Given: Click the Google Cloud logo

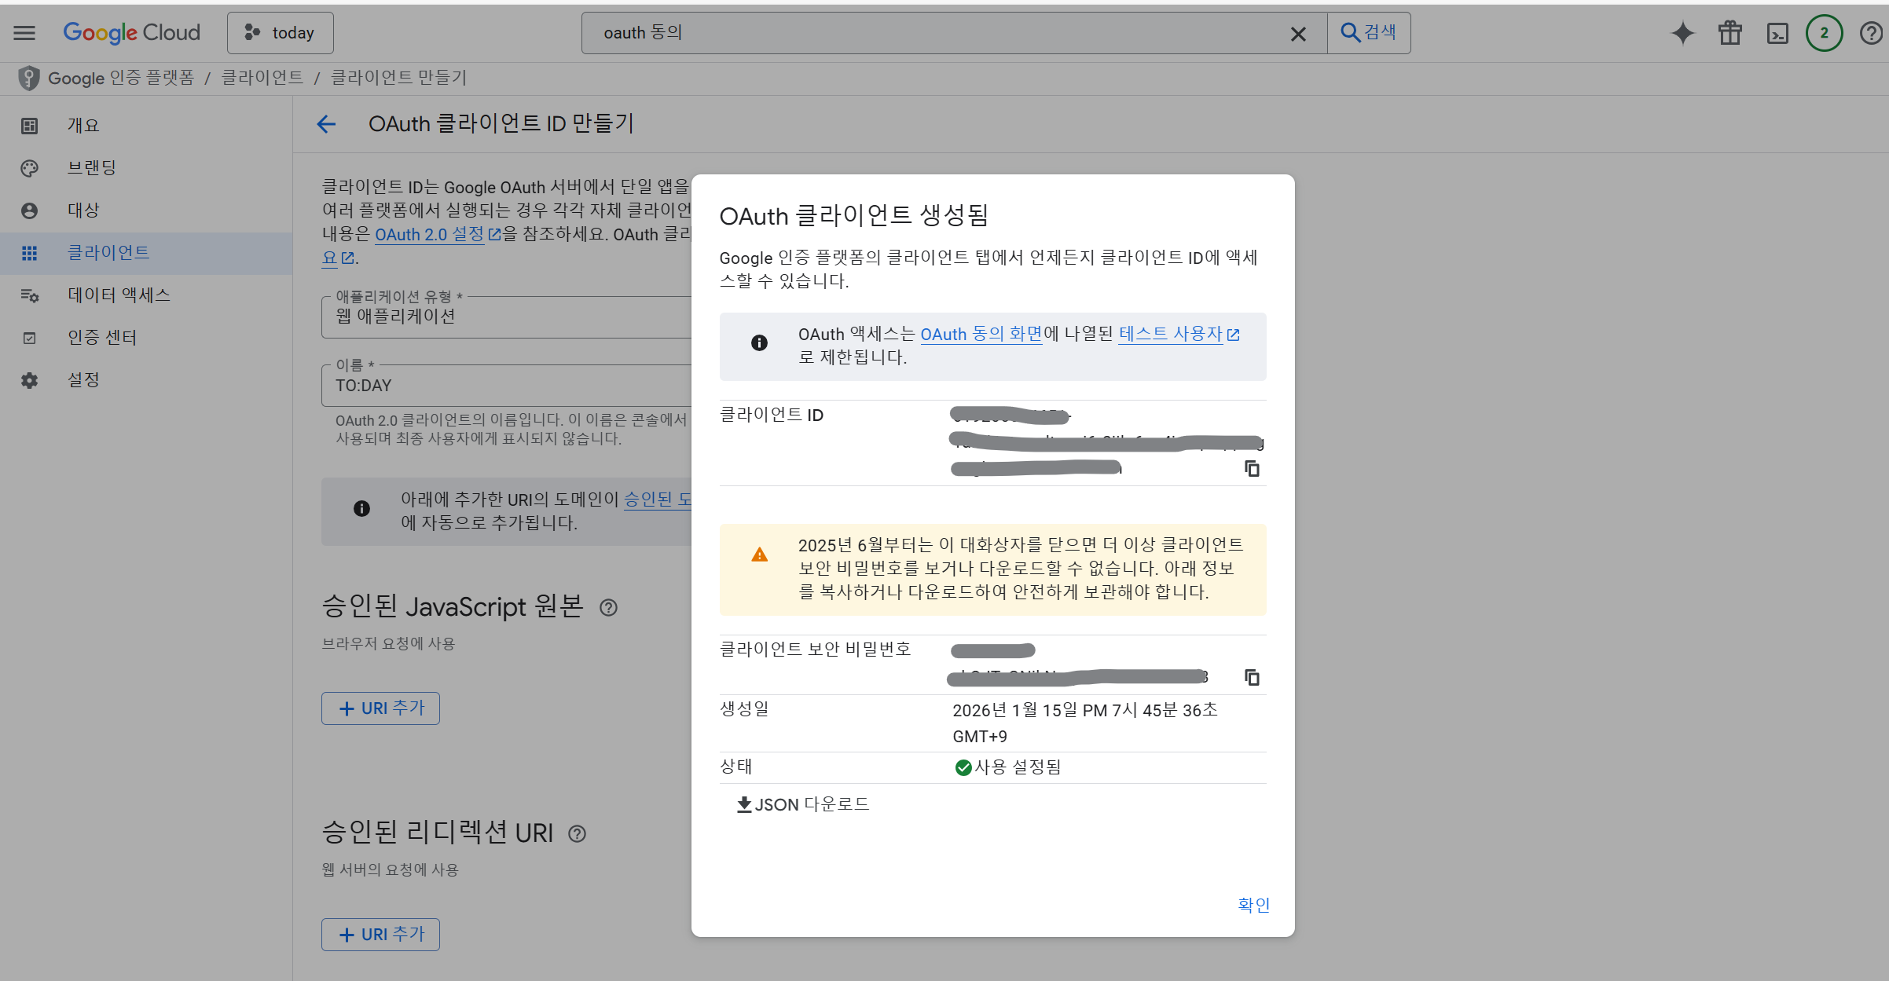Looking at the screenshot, I should point(132,33).
